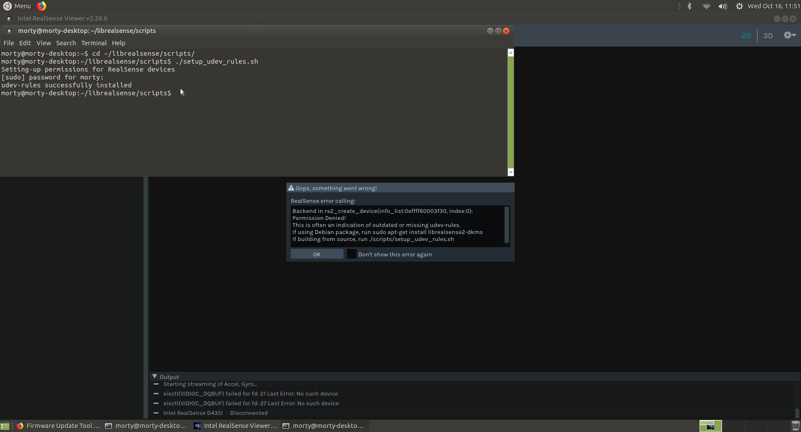Screen dimensions: 801x432
Task: Open the desktop Menu in the top panel
Action: tap(17, 6)
